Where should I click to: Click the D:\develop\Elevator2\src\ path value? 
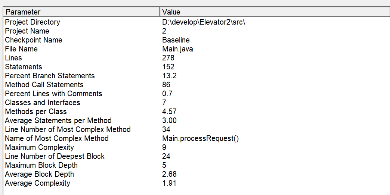point(204,22)
